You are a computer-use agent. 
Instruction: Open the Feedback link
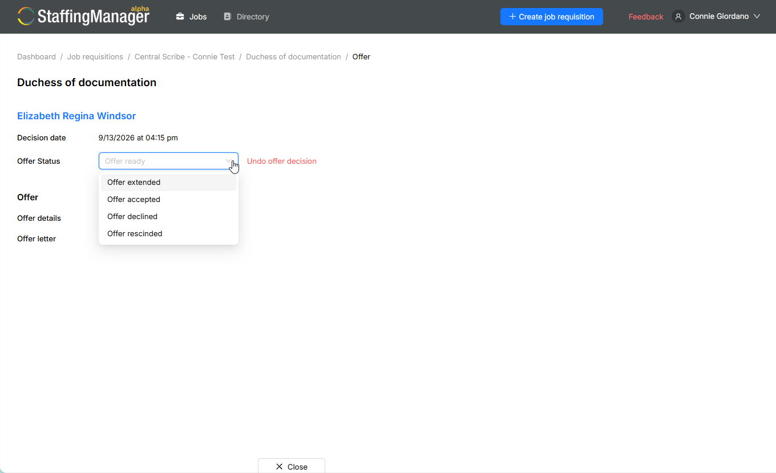coord(646,17)
